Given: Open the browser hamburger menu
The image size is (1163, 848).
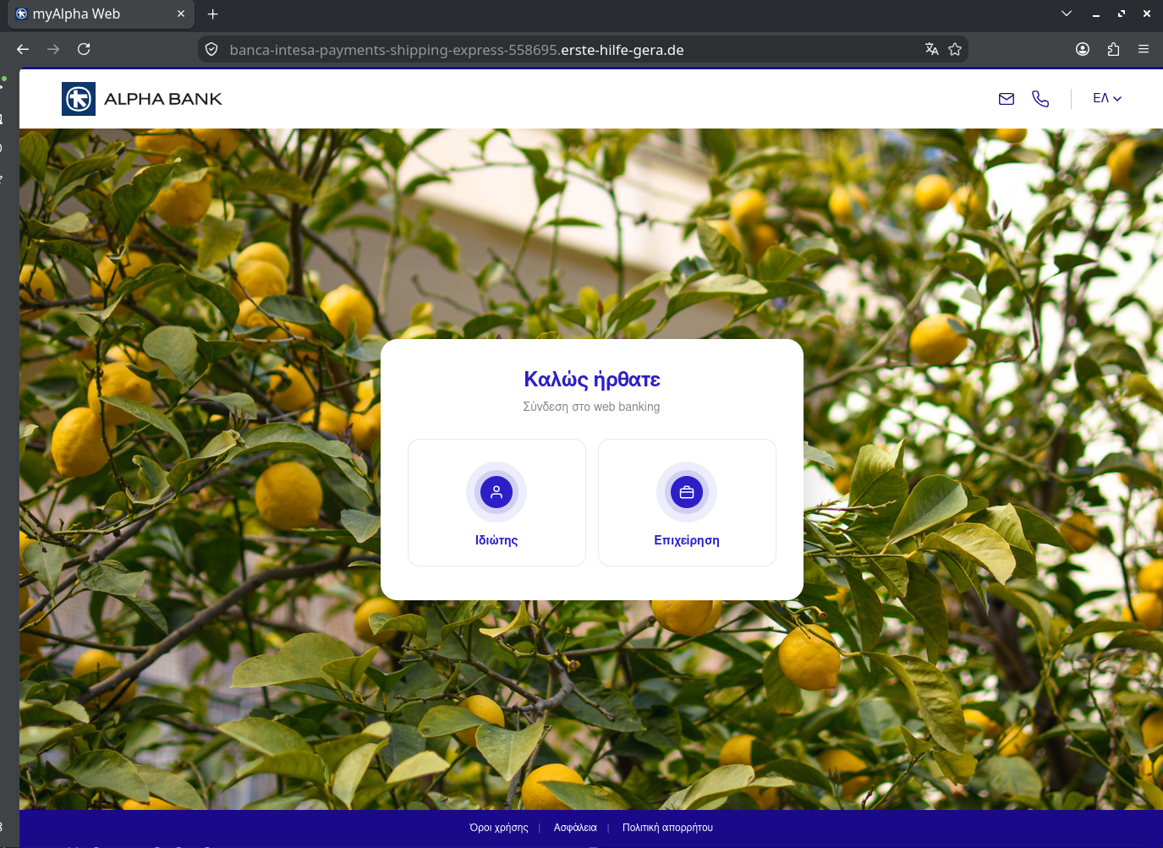Looking at the screenshot, I should click(1144, 49).
